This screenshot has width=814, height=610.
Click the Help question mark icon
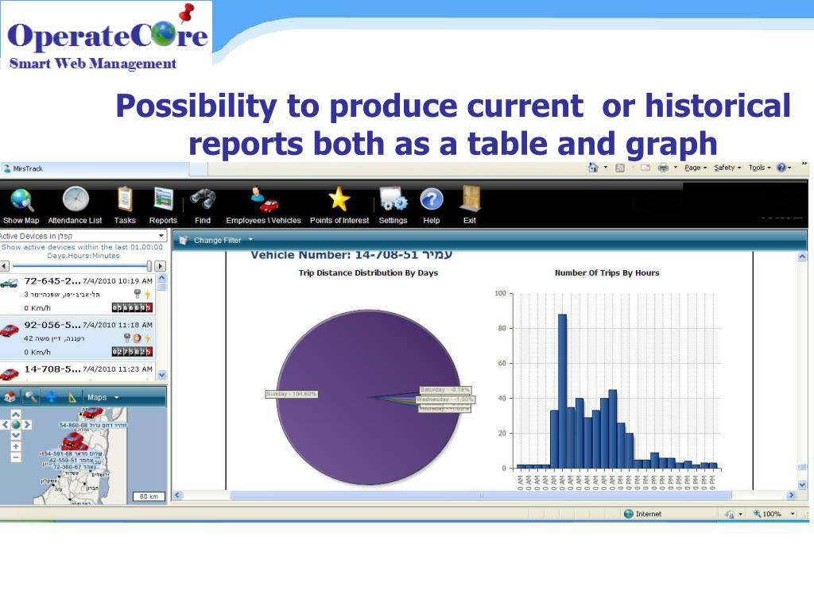(432, 199)
